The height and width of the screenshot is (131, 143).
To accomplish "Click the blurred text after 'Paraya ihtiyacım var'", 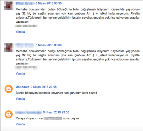I will (x=53, y=118).
